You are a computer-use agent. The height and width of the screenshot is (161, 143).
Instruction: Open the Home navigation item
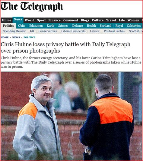7,20
